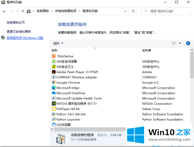Select the 360安全浏览器 icon
This screenshot has height=147, width=194.
(x=54, y=61)
